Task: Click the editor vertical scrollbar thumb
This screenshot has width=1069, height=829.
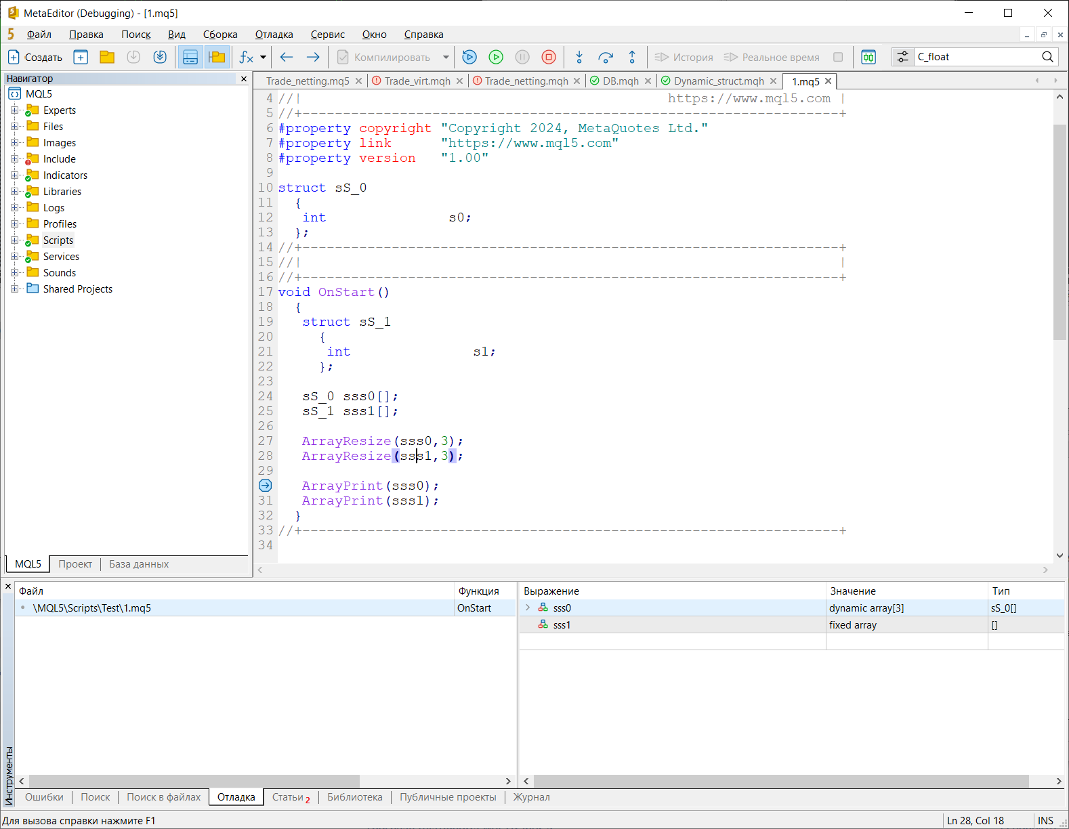Action: coord(1060,230)
